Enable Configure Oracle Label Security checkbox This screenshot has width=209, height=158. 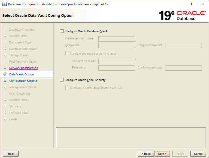62,80
